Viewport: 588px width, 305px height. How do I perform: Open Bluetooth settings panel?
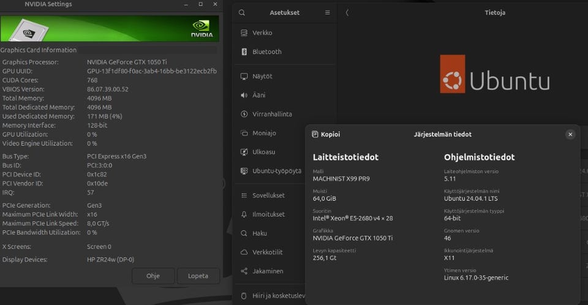[284, 52]
